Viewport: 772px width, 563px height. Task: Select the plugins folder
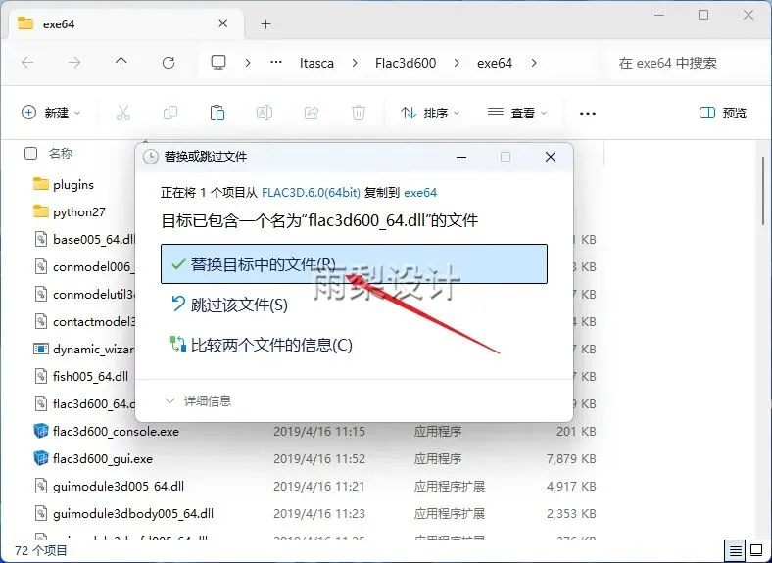pos(73,184)
